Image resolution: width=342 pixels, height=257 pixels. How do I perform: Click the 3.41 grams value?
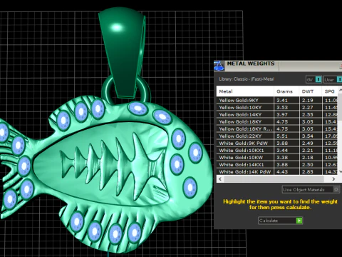click(x=282, y=101)
